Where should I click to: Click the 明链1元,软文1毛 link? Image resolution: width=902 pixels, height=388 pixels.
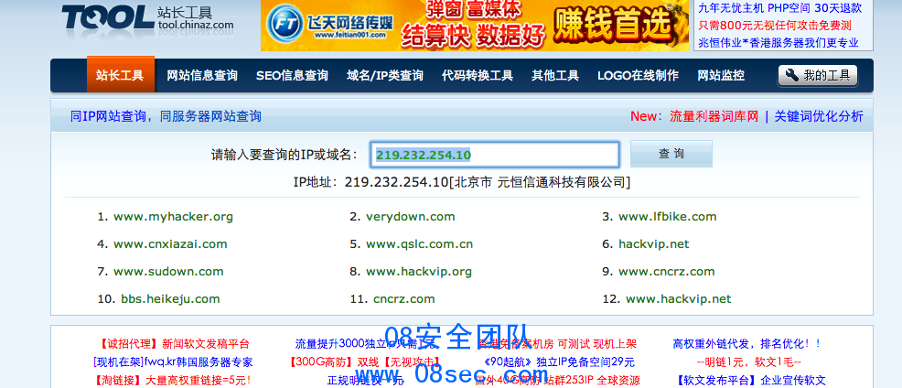point(748,362)
